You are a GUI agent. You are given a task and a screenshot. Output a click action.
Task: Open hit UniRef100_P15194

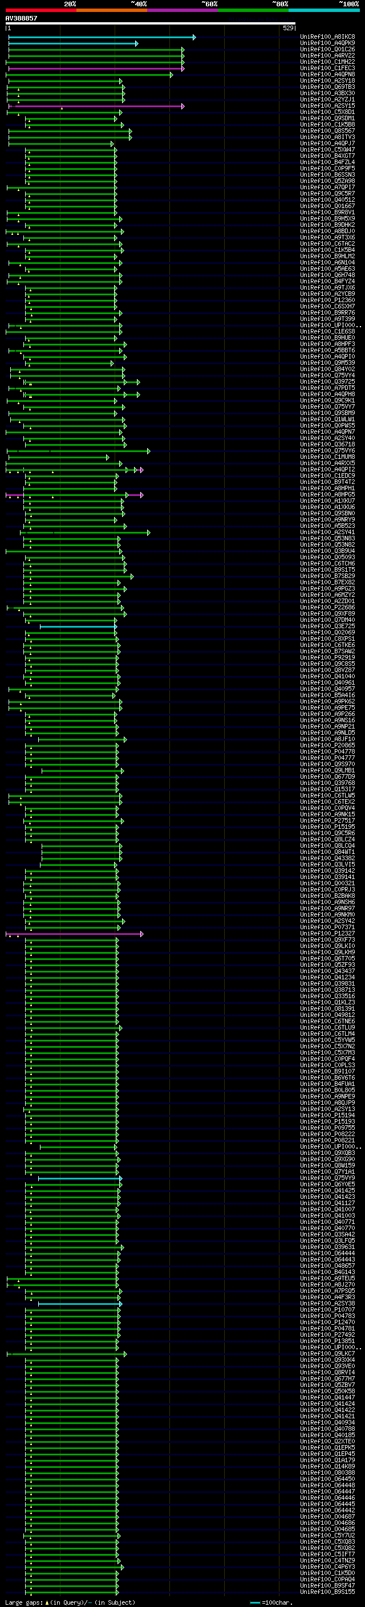coord(327,1116)
